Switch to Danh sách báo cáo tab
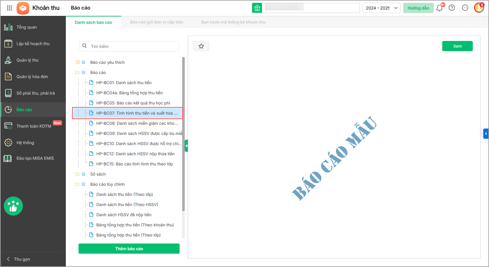Viewport: 489px width, 267px height. tap(93, 22)
